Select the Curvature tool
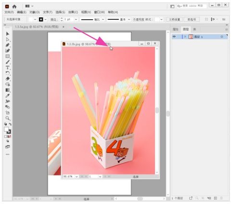The image size is (232, 204). pyautogui.click(x=8, y=51)
